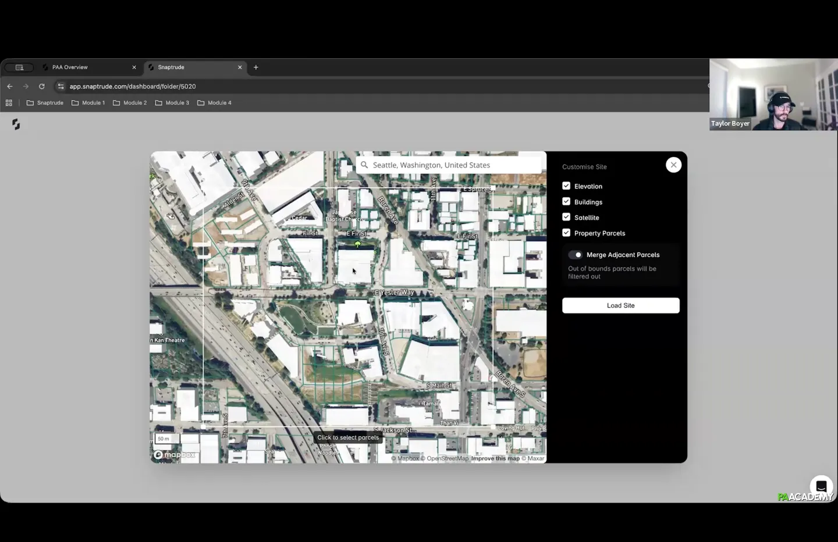Toggle Merge Adjacent Parcels switch
This screenshot has height=542, width=838.
[x=576, y=255]
